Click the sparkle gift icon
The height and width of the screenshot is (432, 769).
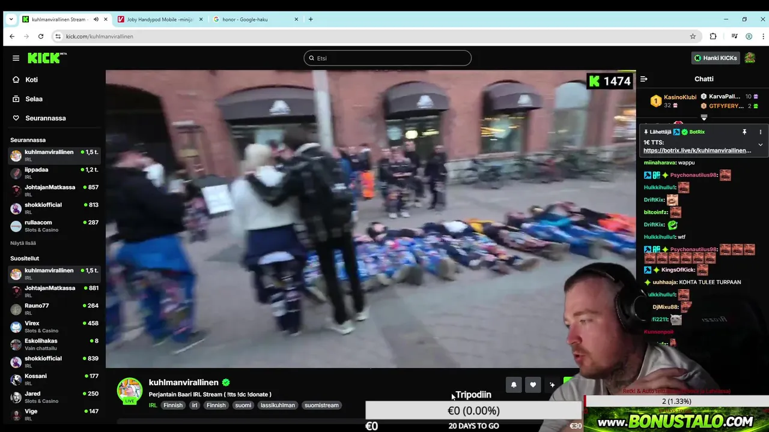pos(552,385)
